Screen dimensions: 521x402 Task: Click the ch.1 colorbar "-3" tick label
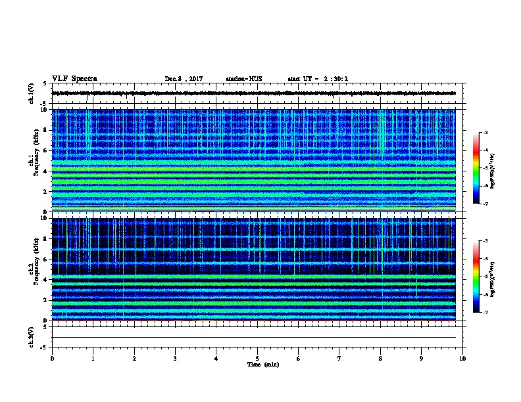point(485,133)
